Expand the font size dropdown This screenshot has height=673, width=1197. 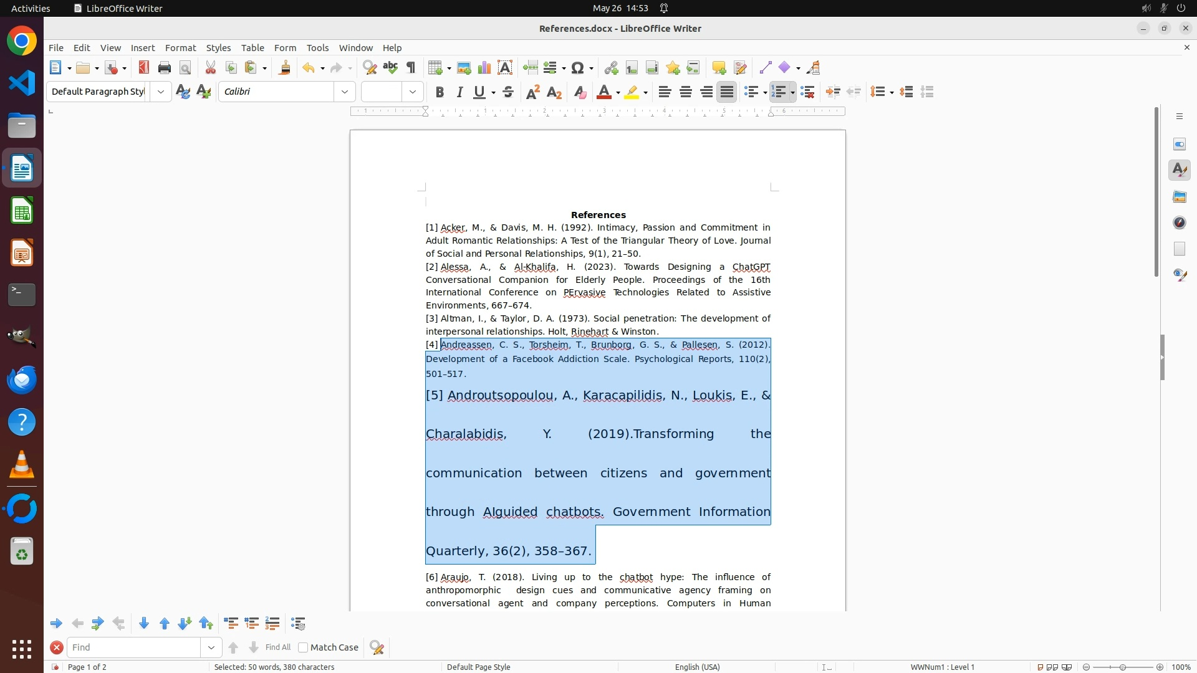413,92
